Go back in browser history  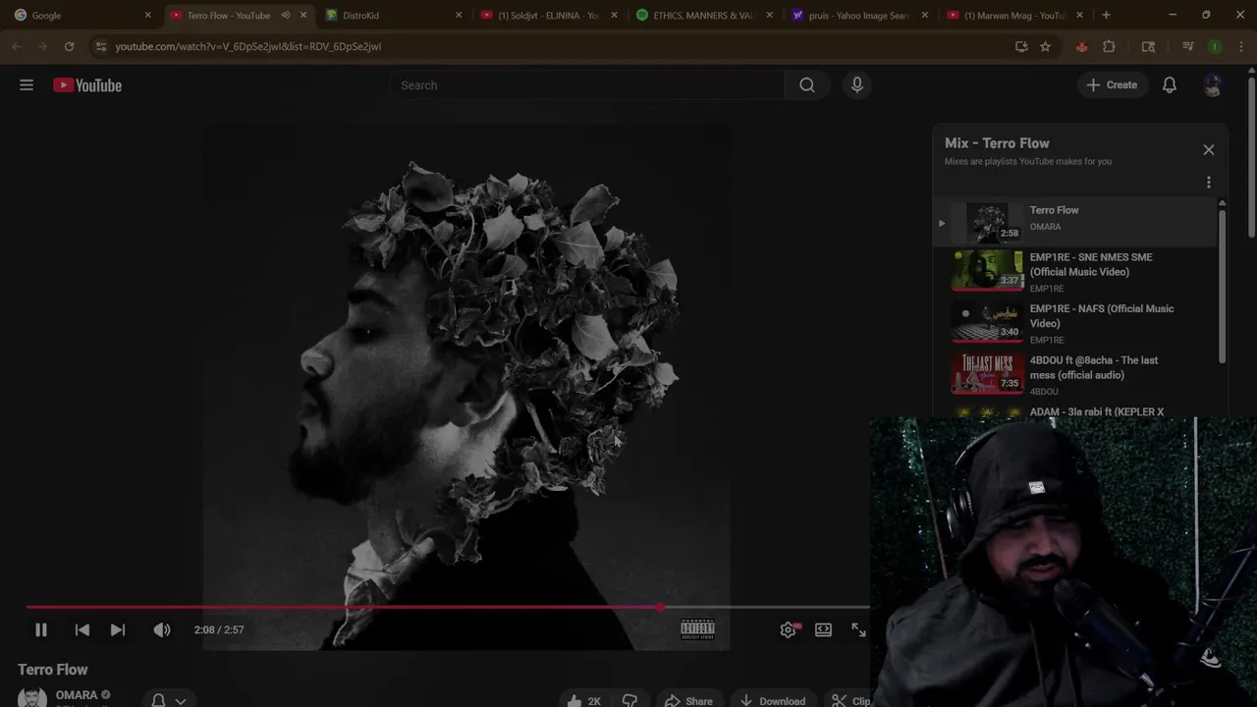point(16,46)
